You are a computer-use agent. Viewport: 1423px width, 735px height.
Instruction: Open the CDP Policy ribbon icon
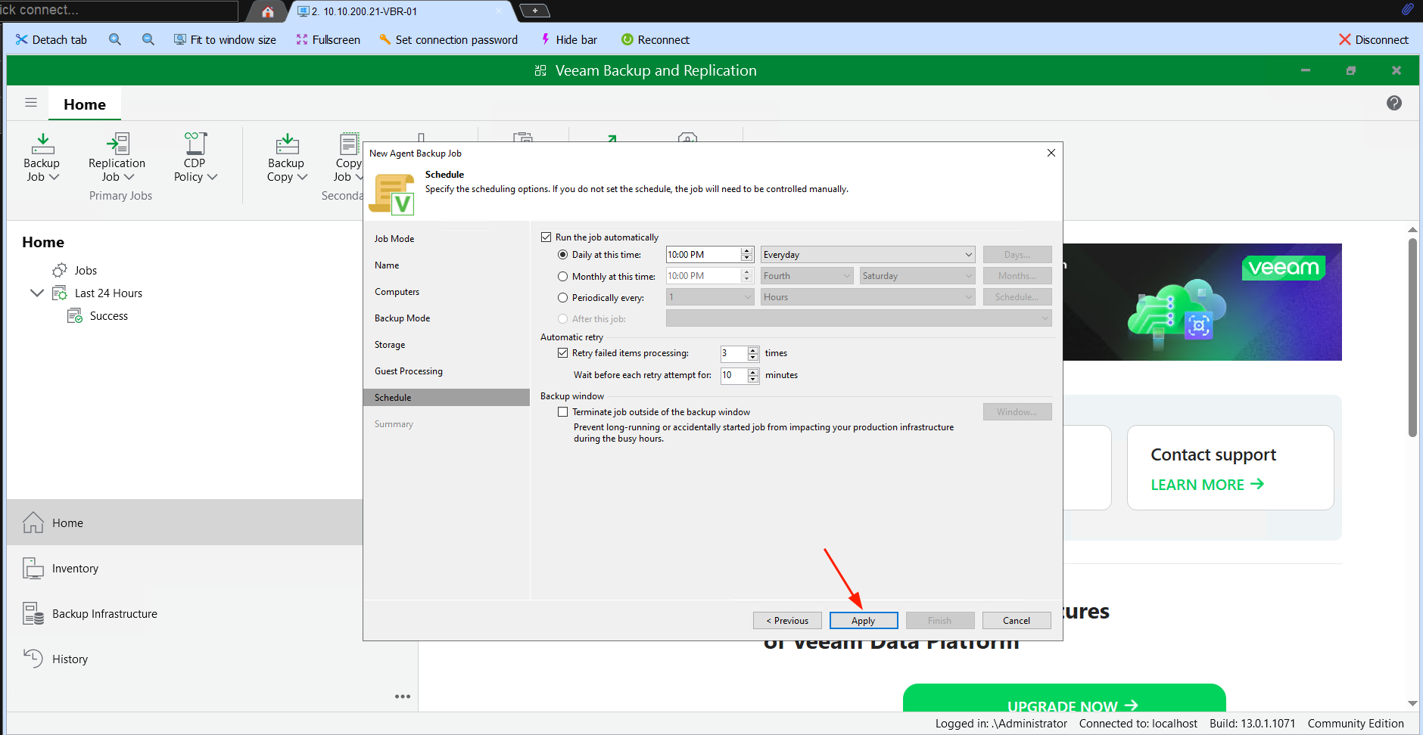click(195, 144)
